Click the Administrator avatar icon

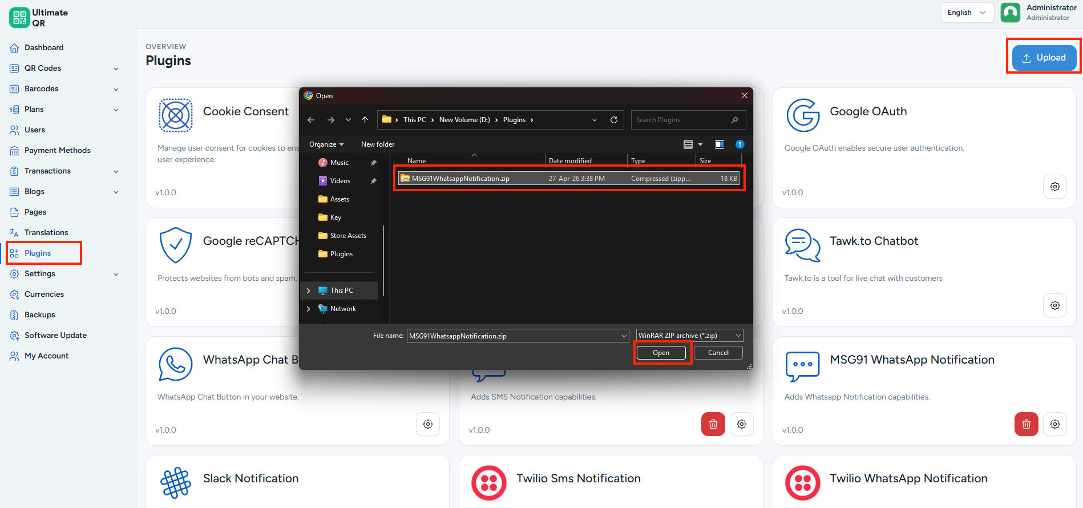(1011, 13)
